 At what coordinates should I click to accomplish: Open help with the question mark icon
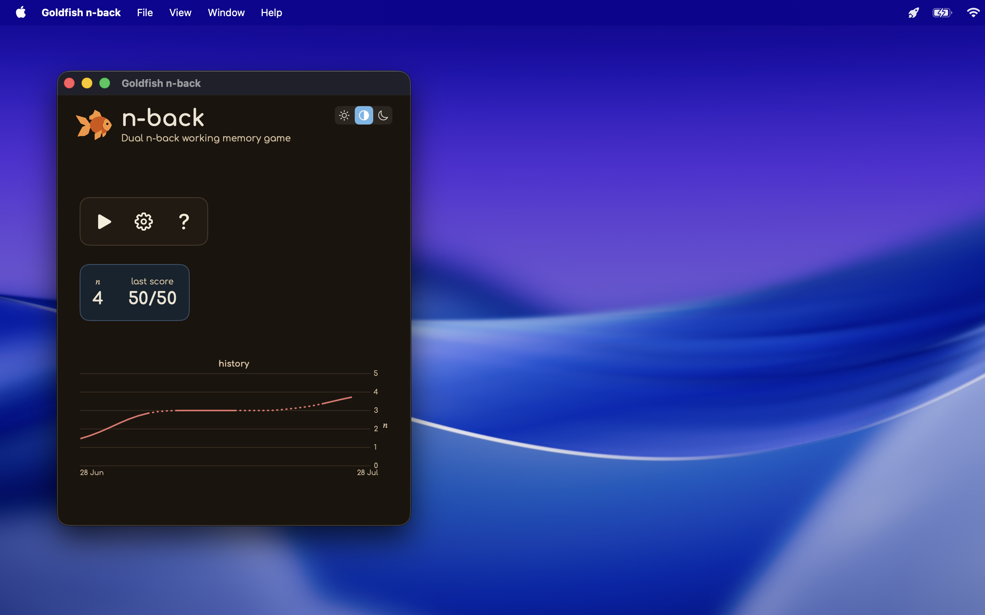(184, 222)
